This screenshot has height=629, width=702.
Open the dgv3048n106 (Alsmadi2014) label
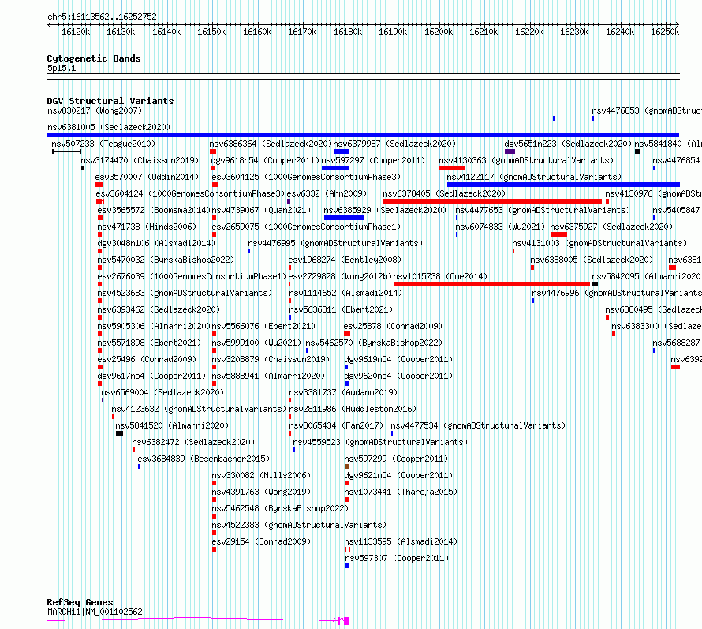tap(156, 243)
